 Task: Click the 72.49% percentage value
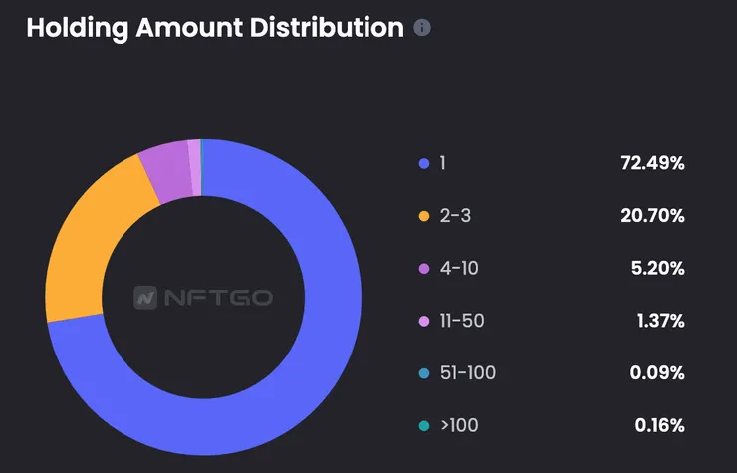click(x=652, y=163)
